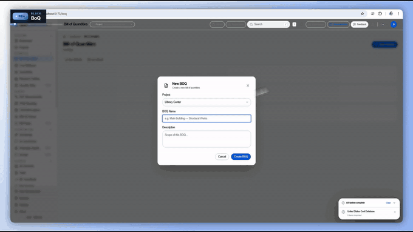Image resolution: width=413 pixels, height=232 pixels.
Task: Open the question-mark shortcuts help icon
Action: pos(294,24)
